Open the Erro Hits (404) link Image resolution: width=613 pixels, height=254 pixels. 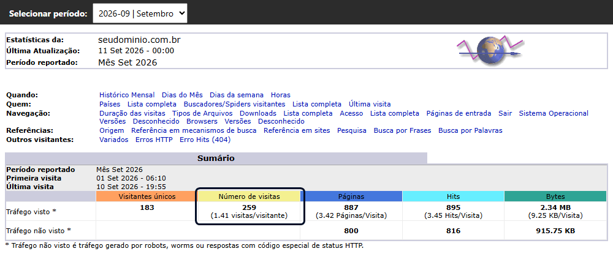pos(205,140)
